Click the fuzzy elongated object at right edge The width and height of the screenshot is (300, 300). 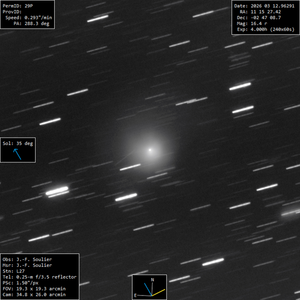291,212
